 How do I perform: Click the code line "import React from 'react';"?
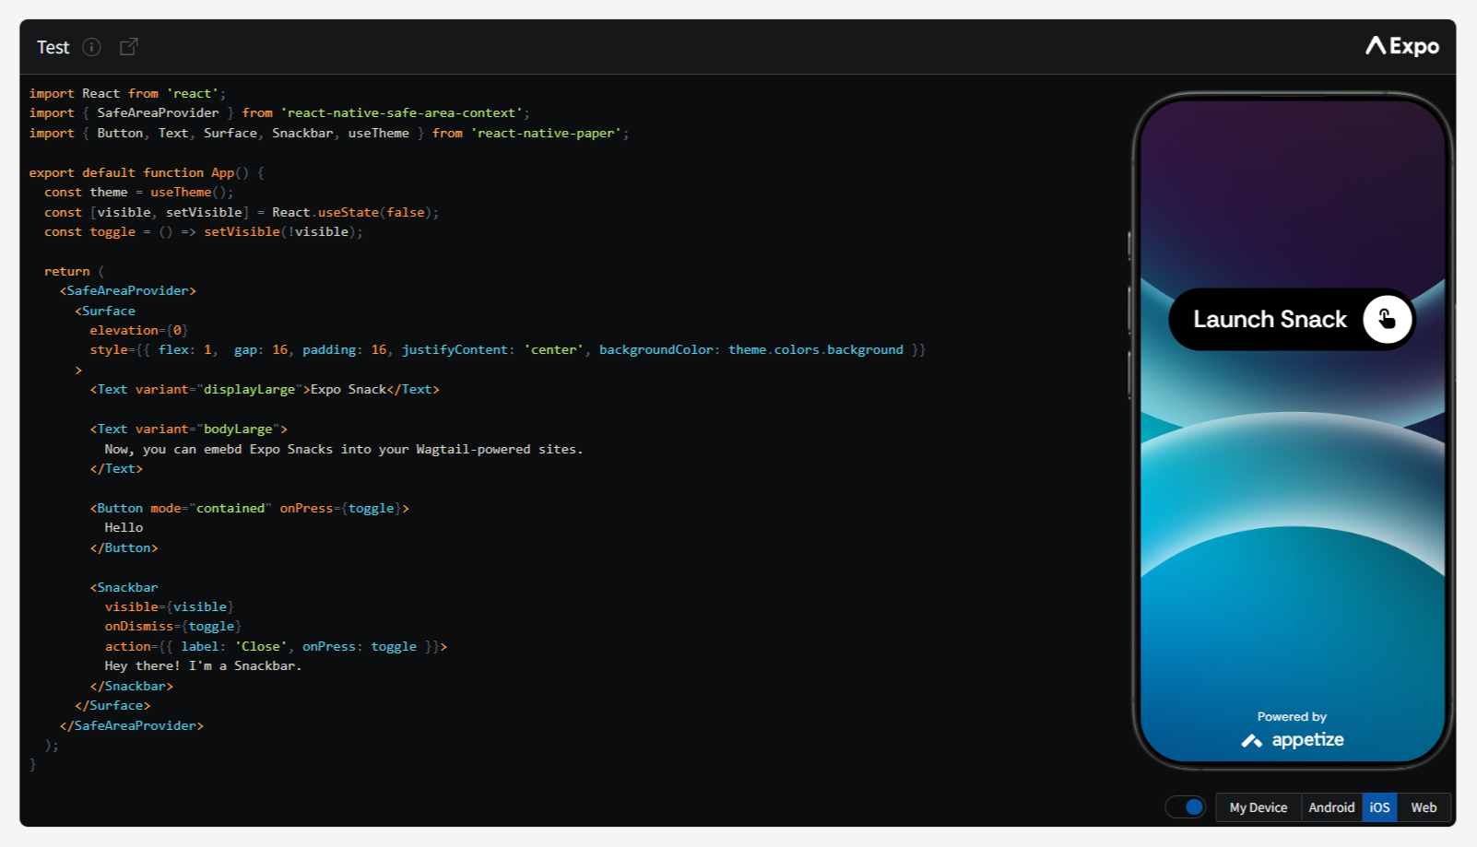coord(127,94)
